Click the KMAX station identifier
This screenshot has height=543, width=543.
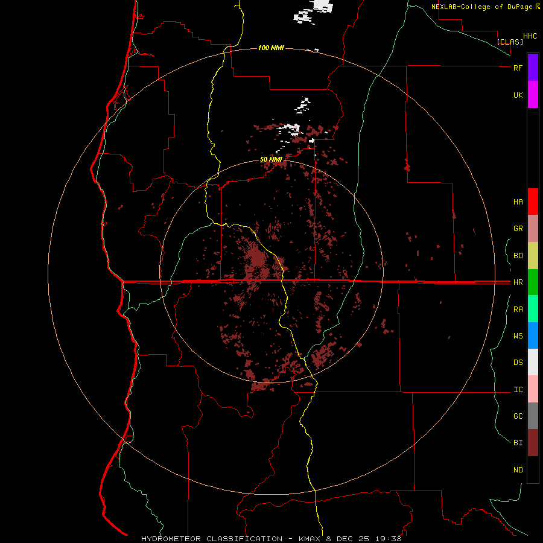(310, 539)
